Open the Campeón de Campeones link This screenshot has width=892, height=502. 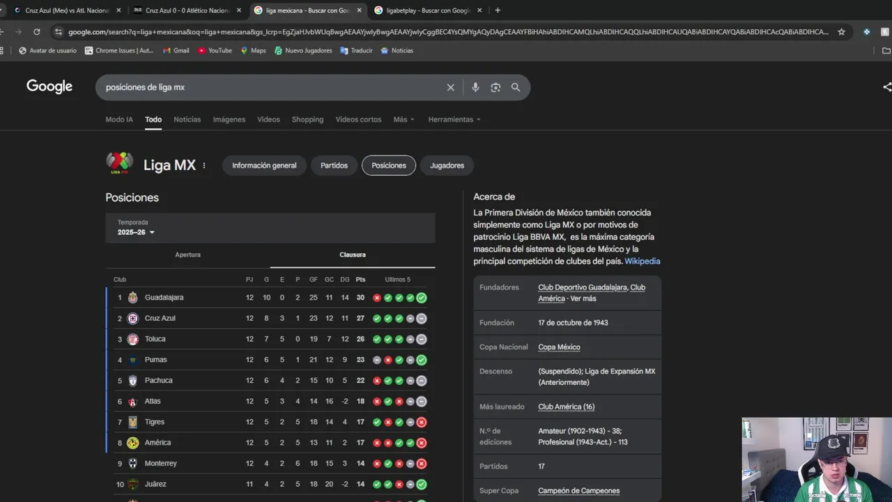[x=578, y=491]
